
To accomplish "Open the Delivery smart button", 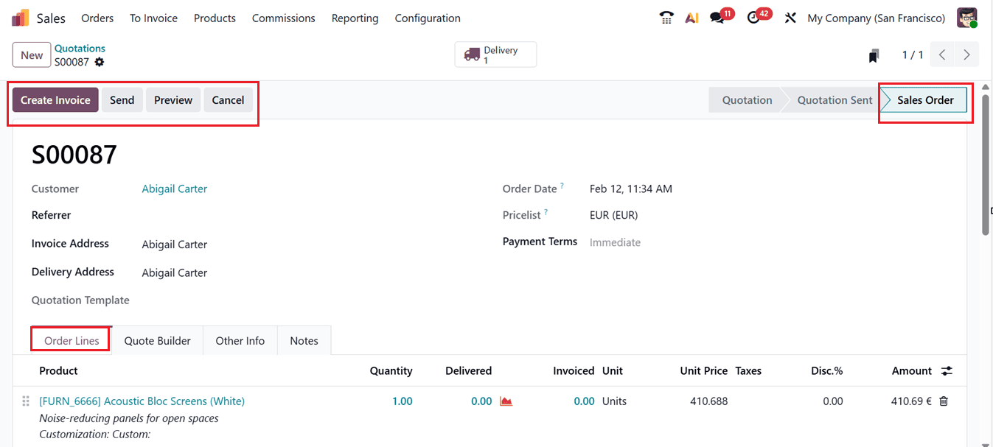I will point(495,54).
